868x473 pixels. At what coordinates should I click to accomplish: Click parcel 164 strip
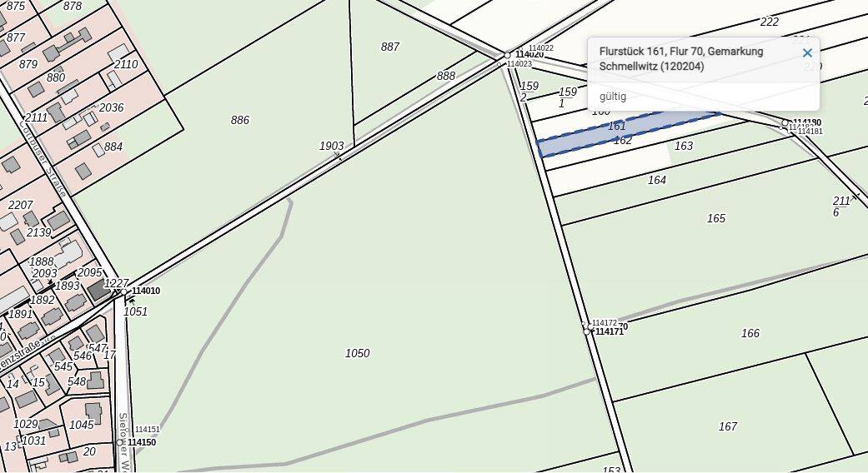tap(657, 180)
